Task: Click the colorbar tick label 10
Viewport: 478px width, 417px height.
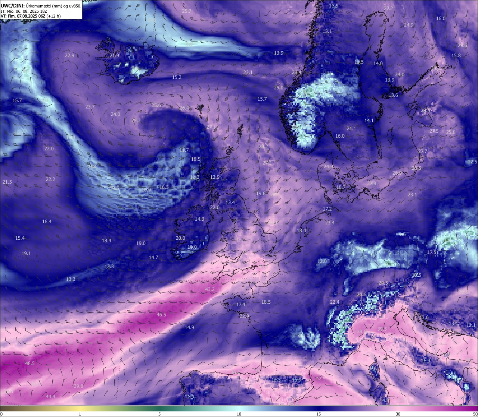Action: (239, 414)
